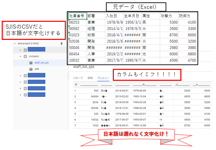Screen dimensions: 216x150
Task: Switch to the スキーマ tab
Action: (x=78, y=78)
